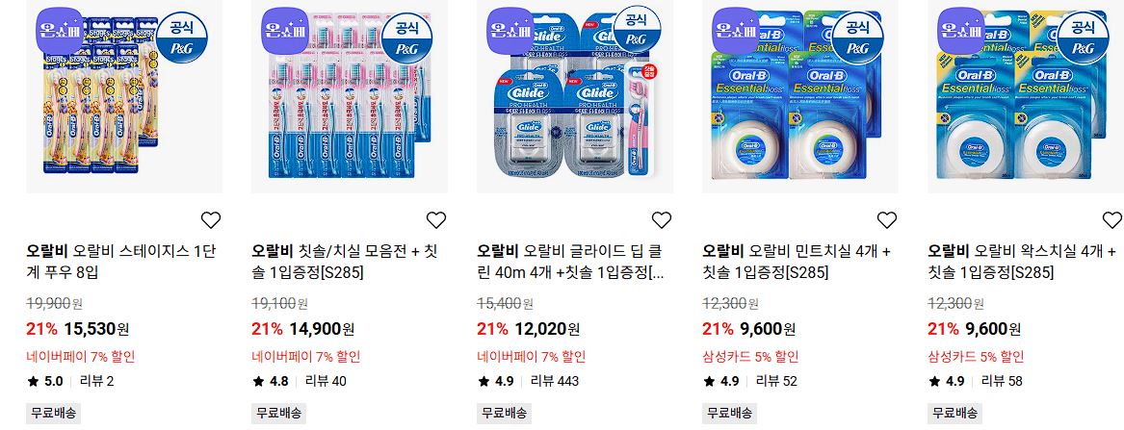Toggle wishlist heart for 칫솔/치실 모음전 product

tap(436, 219)
